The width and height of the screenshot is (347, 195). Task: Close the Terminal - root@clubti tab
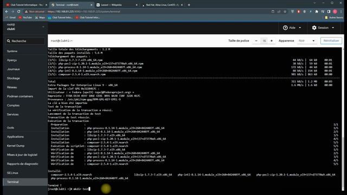click(92, 5)
